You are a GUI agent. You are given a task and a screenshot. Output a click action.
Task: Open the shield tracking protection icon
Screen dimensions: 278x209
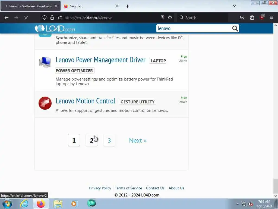pyautogui.click(x=45, y=17)
